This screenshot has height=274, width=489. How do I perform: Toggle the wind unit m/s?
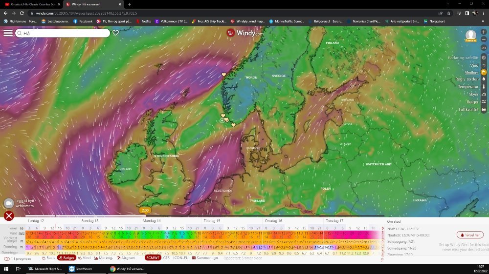pyautogui.click(x=22, y=233)
